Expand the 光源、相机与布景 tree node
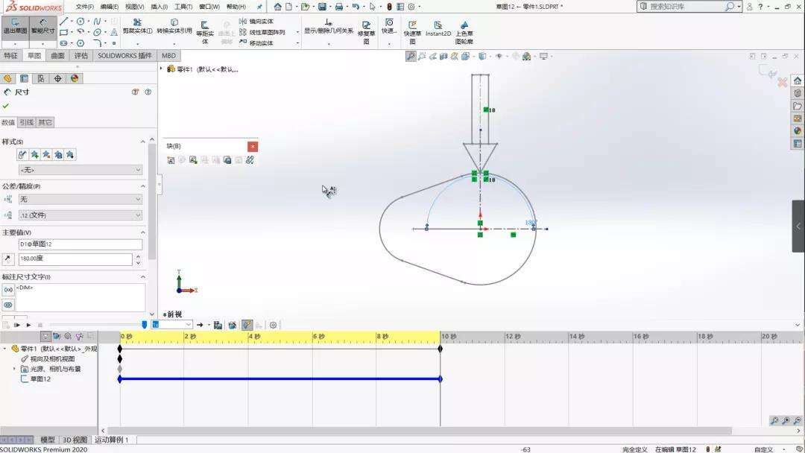 (13, 368)
